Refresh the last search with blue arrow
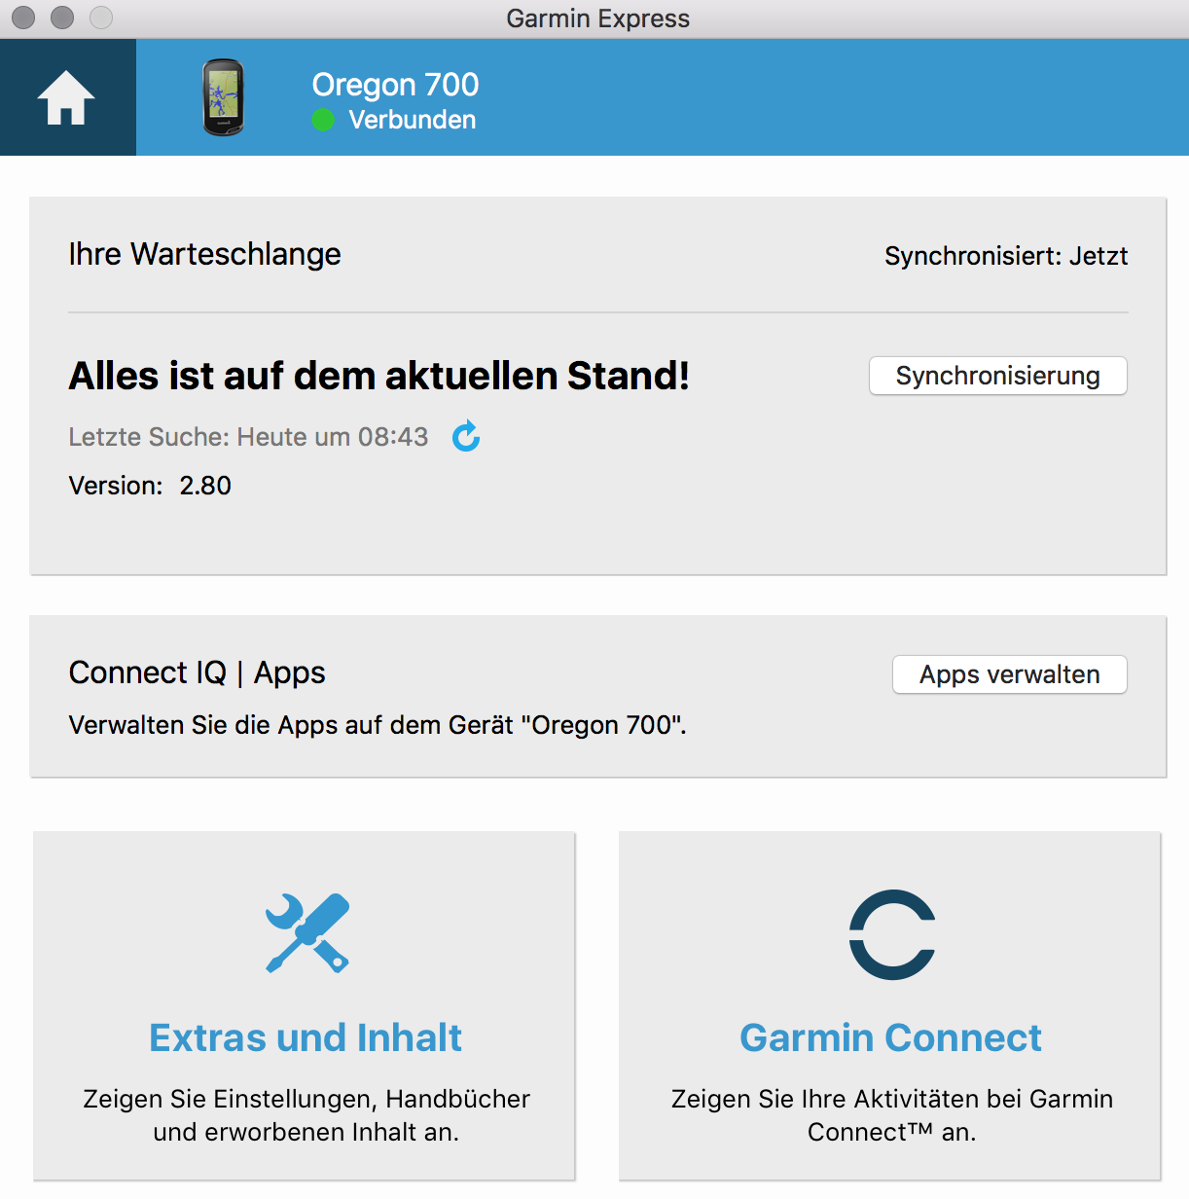This screenshot has width=1189, height=1199. pos(466,436)
